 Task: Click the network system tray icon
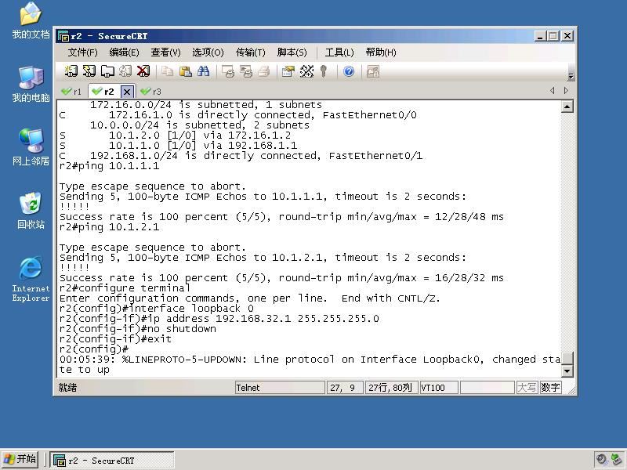(618, 460)
